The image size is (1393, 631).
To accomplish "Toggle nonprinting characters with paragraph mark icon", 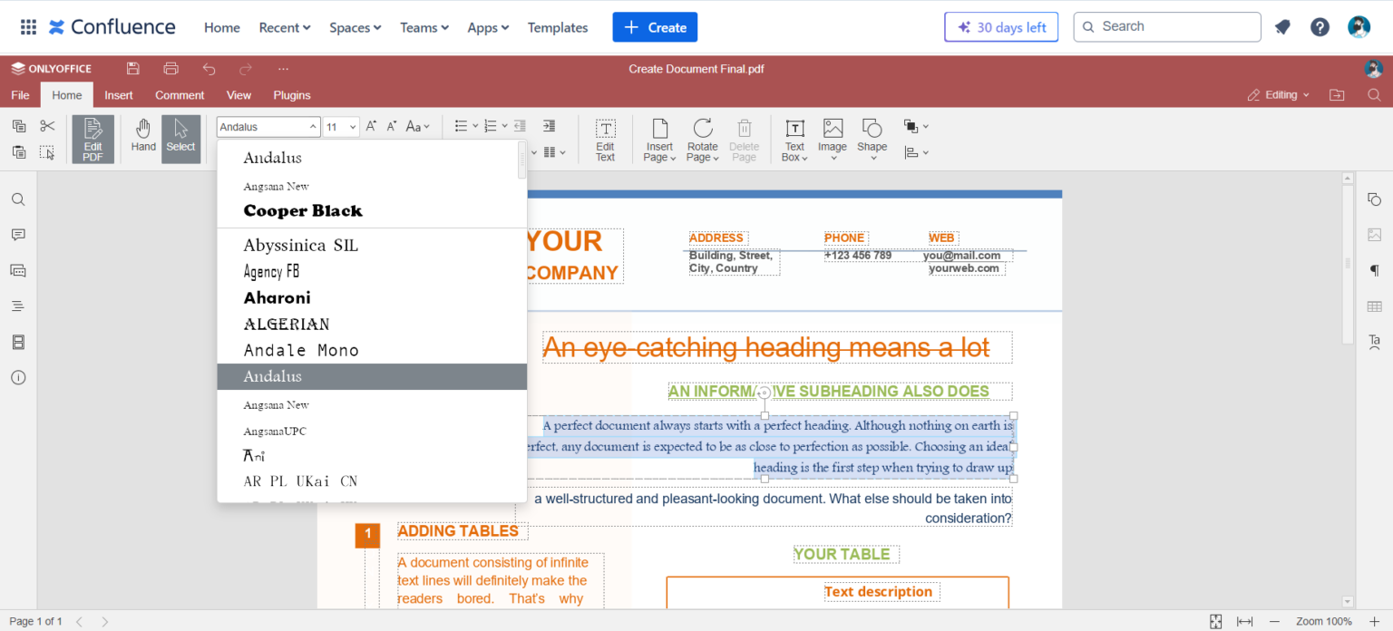I will tap(1374, 270).
